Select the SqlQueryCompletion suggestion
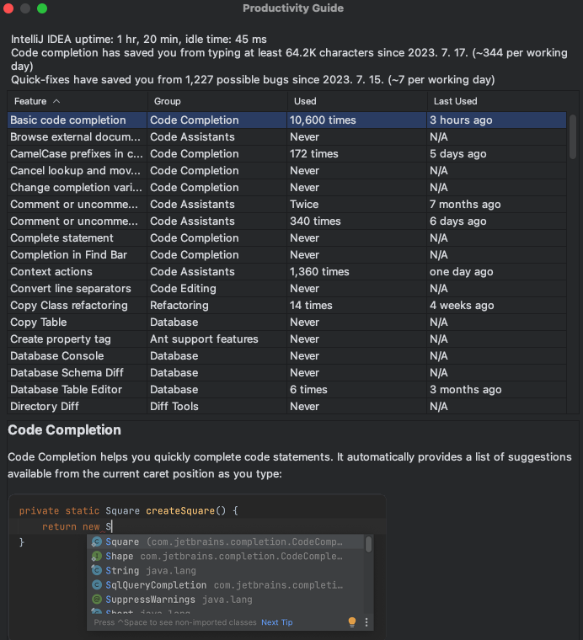The height and width of the screenshot is (640, 583). (x=226, y=585)
